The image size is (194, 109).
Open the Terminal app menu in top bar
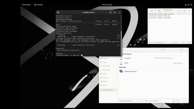click(38, 5)
